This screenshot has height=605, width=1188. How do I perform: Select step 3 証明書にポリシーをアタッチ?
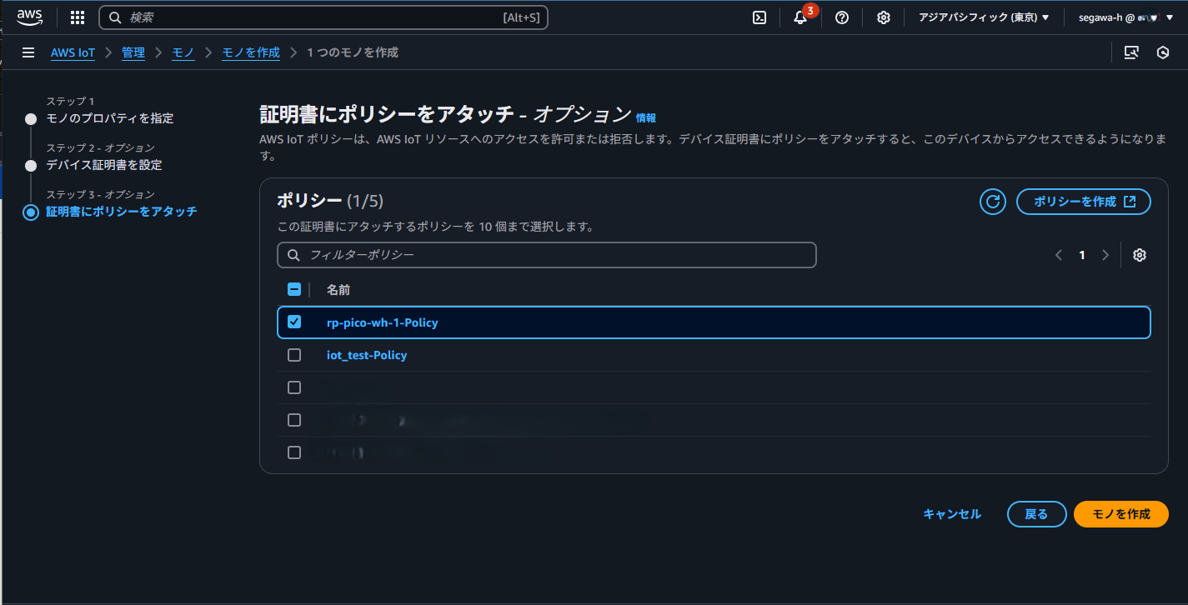coord(122,212)
